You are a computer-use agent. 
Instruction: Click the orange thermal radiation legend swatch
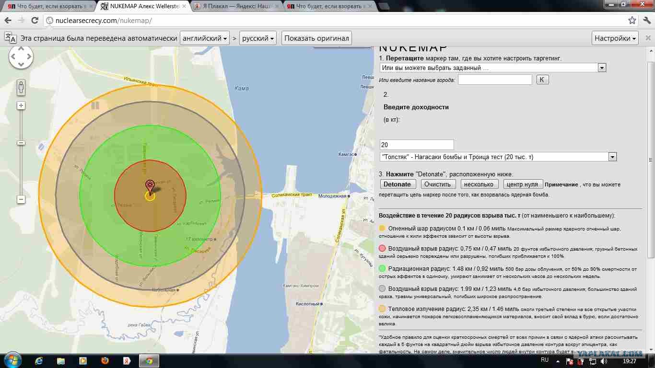coord(382,309)
